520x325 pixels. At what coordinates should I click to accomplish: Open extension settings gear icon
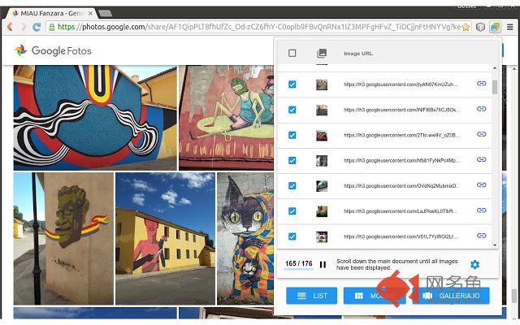(474, 264)
